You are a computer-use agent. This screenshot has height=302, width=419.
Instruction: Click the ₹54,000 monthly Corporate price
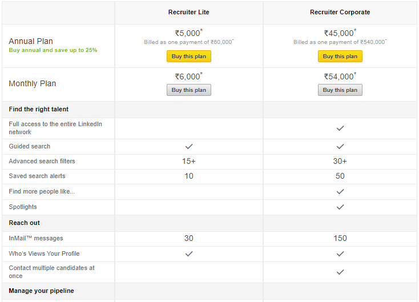click(x=340, y=76)
